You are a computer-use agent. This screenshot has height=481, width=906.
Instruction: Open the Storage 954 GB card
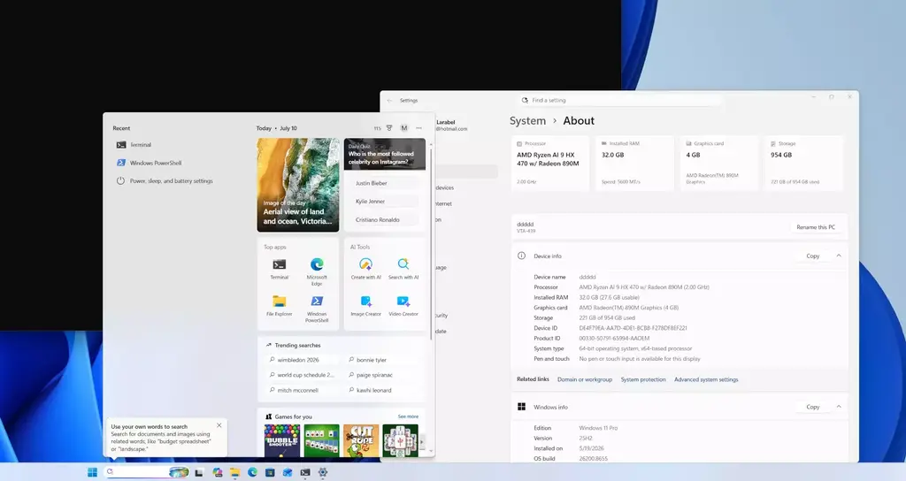click(x=803, y=163)
